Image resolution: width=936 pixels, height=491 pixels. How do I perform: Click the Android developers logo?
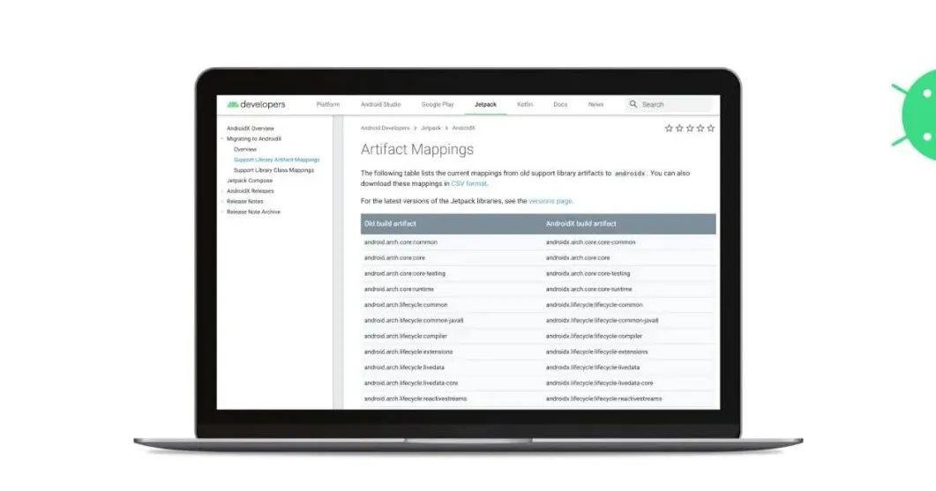[256, 104]
